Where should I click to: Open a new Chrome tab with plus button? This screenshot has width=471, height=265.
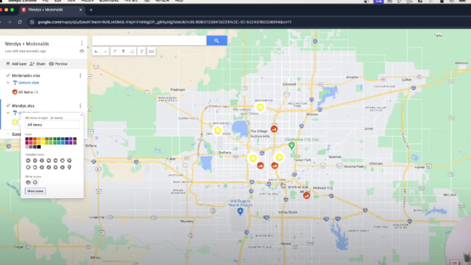[x=91, y=10]
